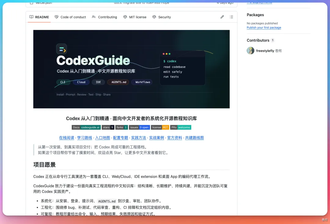Viewport: 330px width, 224px height.
Task: Open the Contributing tab
Action: pyautogui.click(x=105, y=17)
